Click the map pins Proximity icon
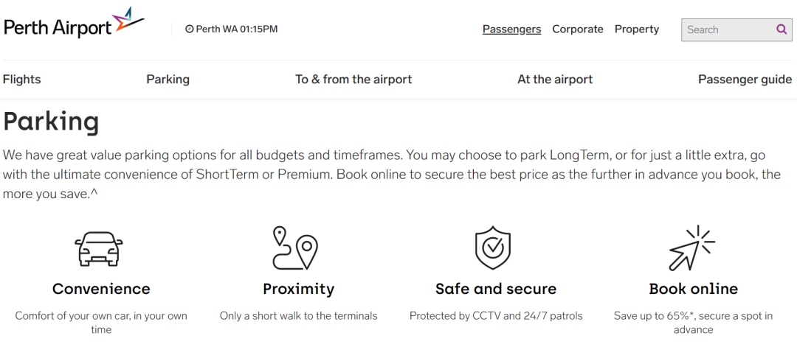The image size is (797, 347). [295, 248]
